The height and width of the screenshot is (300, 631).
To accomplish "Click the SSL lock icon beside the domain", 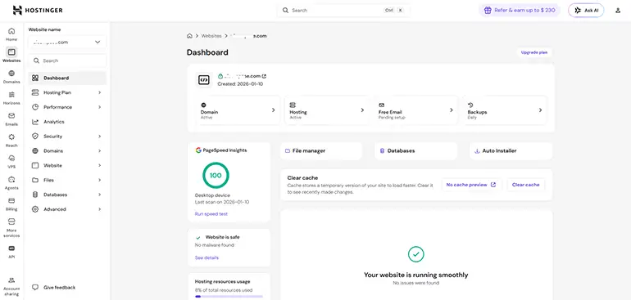I will [x=220, y=76].
